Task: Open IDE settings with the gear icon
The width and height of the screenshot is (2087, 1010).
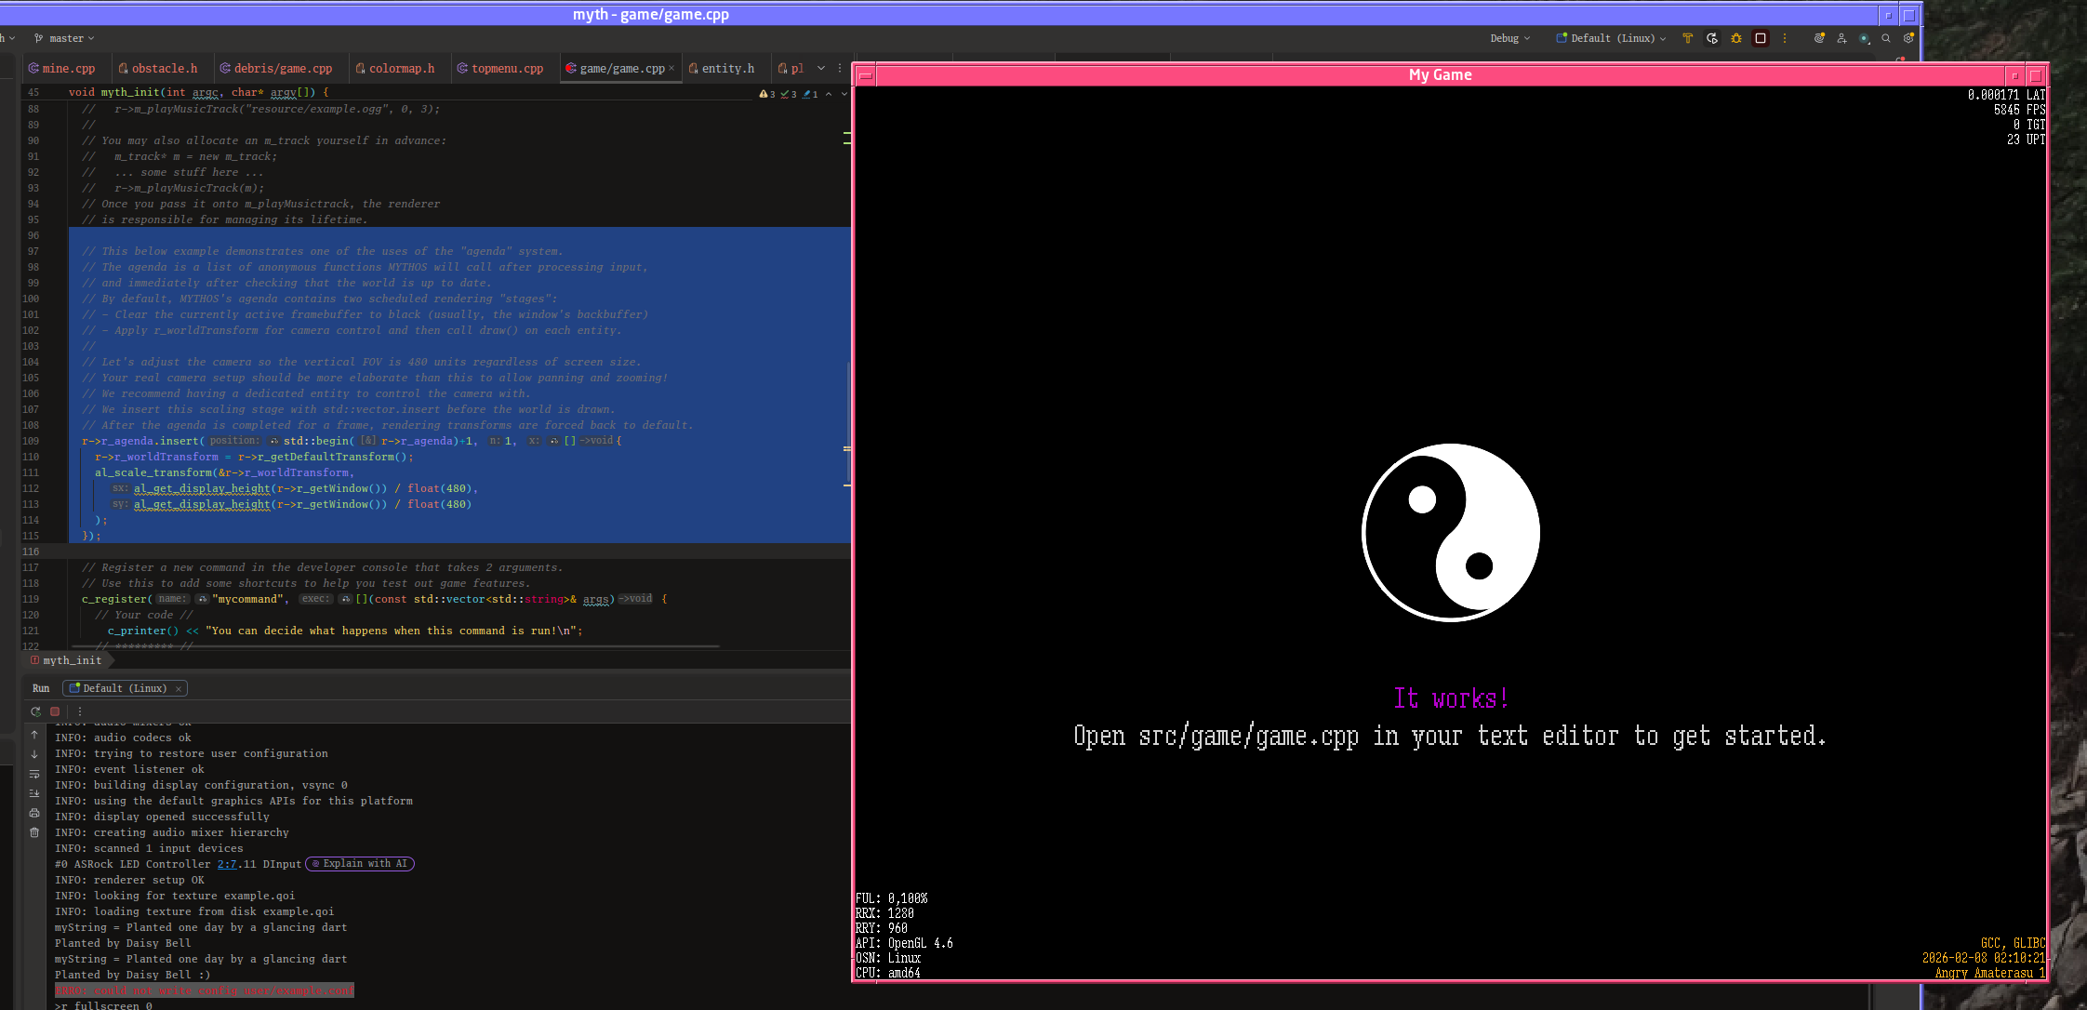Action: (1908, 38)
